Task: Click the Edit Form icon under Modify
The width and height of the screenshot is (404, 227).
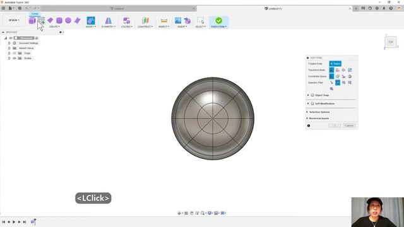Action: pos(91,21)
